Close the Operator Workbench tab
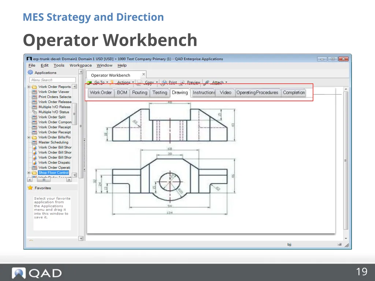375x281 pixels. (x=144, y=74)
